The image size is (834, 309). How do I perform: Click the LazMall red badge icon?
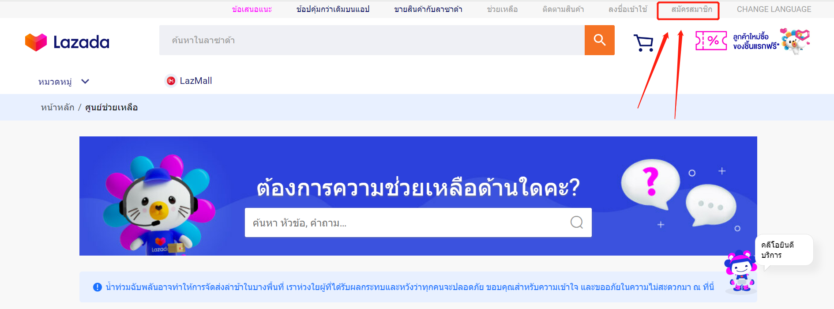click(171, 81)
